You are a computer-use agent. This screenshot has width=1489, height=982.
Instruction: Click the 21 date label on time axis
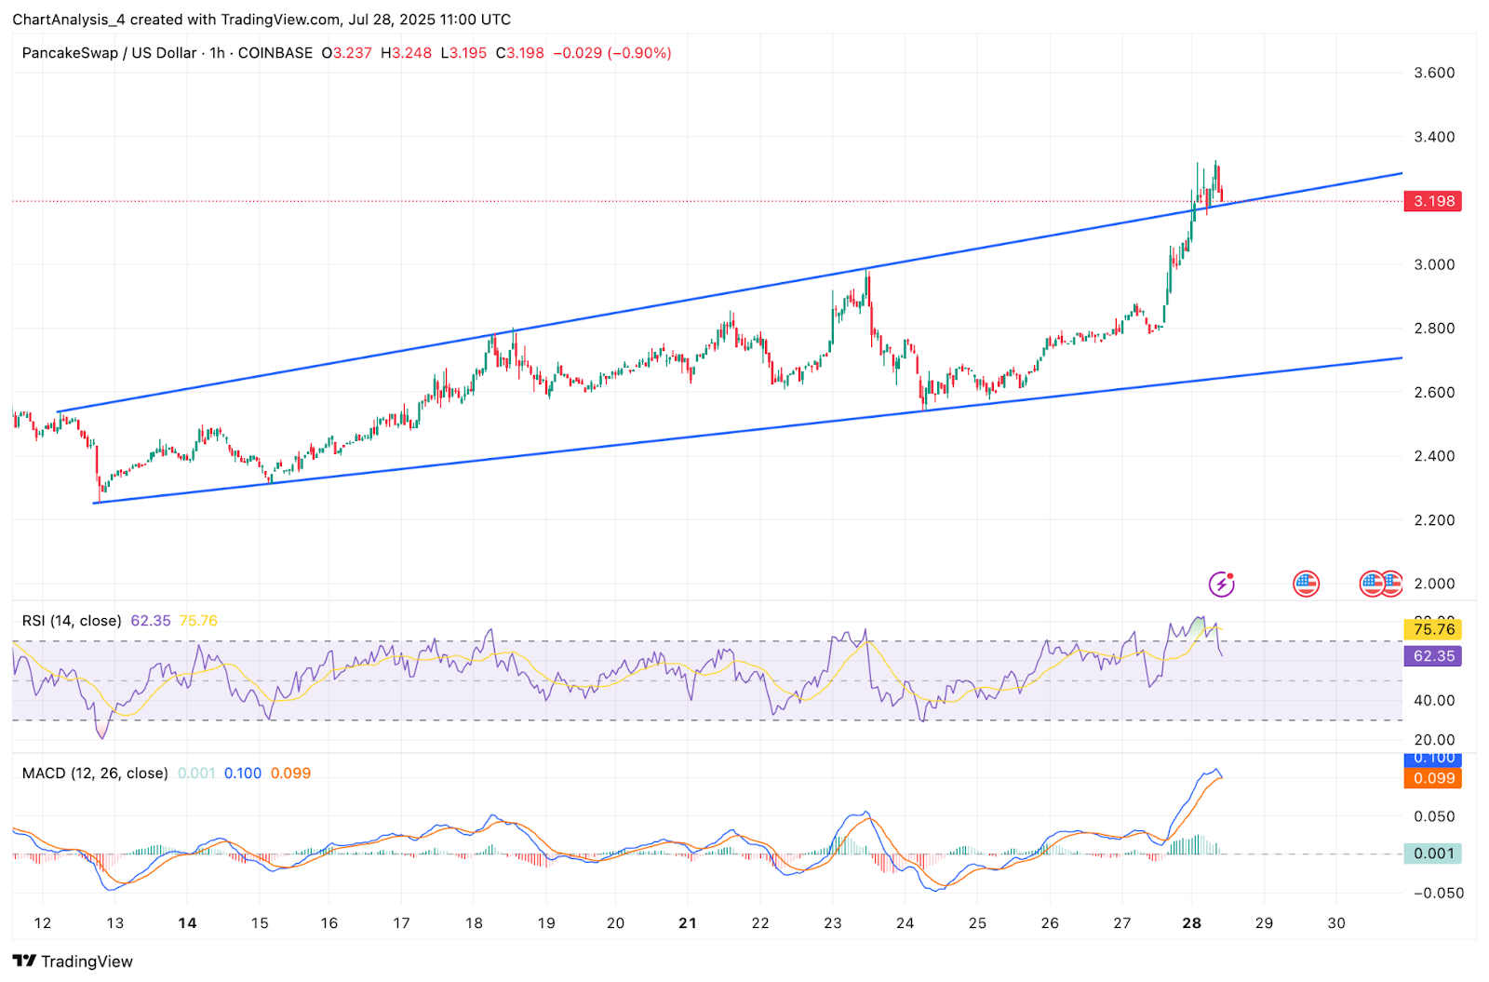click(x=687, y=923)
